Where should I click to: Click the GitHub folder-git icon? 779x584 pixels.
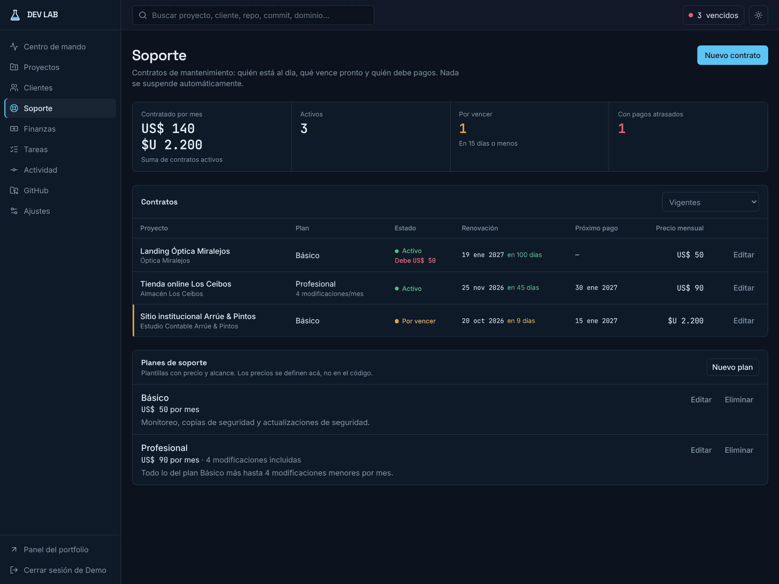pyautogui.click(x=14, y=190)
